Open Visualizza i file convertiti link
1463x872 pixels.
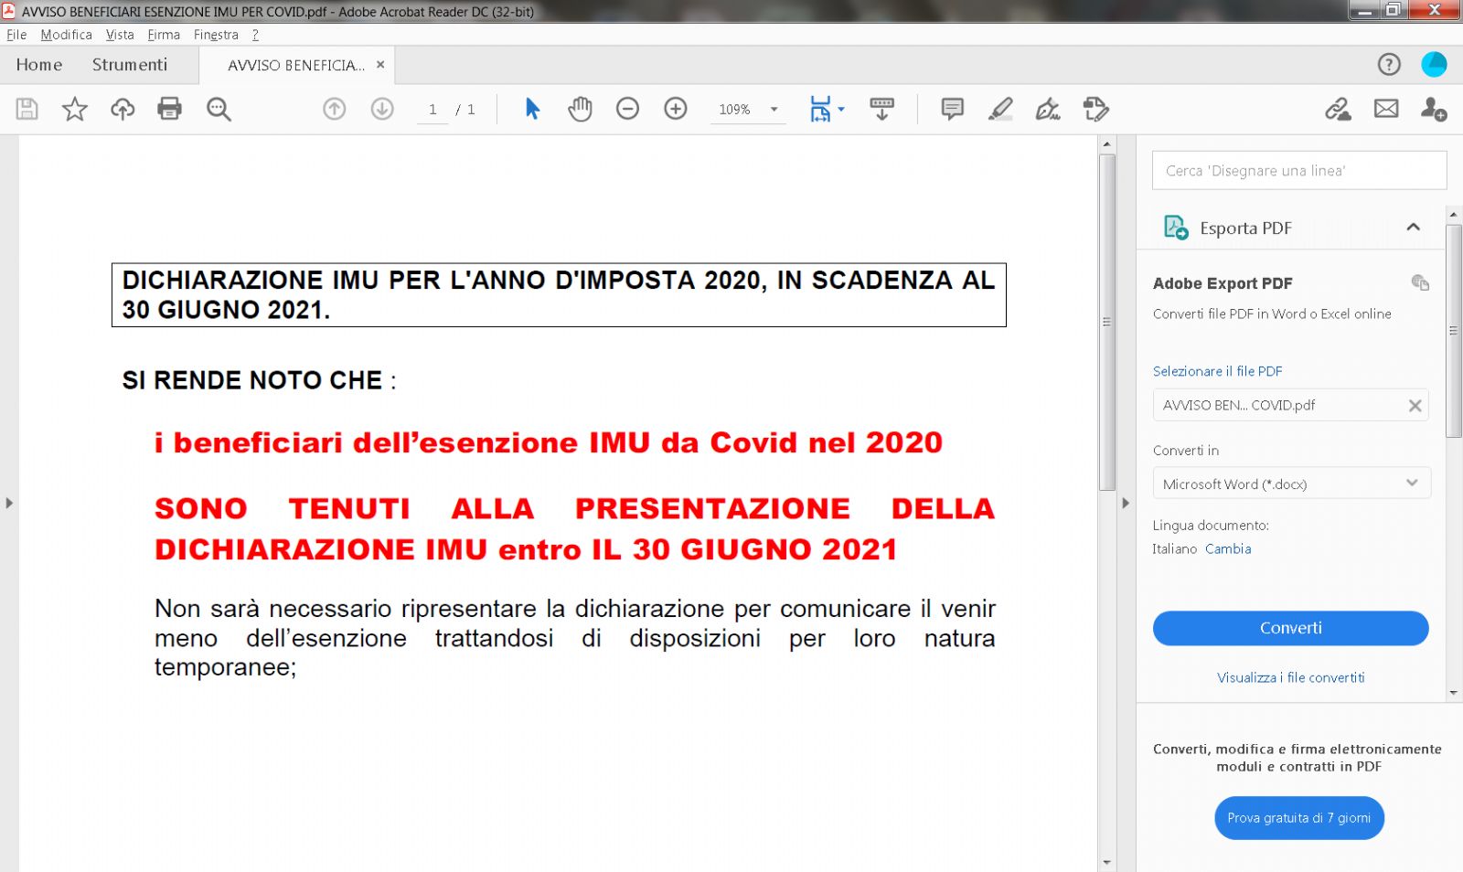[x=1290, y=677]
